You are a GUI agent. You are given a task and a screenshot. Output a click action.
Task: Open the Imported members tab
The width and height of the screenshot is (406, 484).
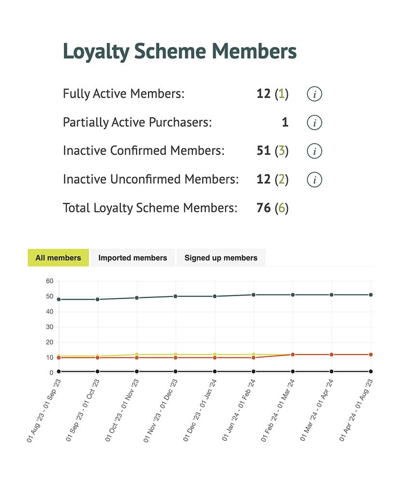pyautogui.click(x=132, y=258)
